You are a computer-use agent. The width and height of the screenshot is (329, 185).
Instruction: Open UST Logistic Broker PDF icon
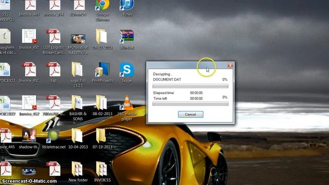pyautogui.click(x=53, y=36)
